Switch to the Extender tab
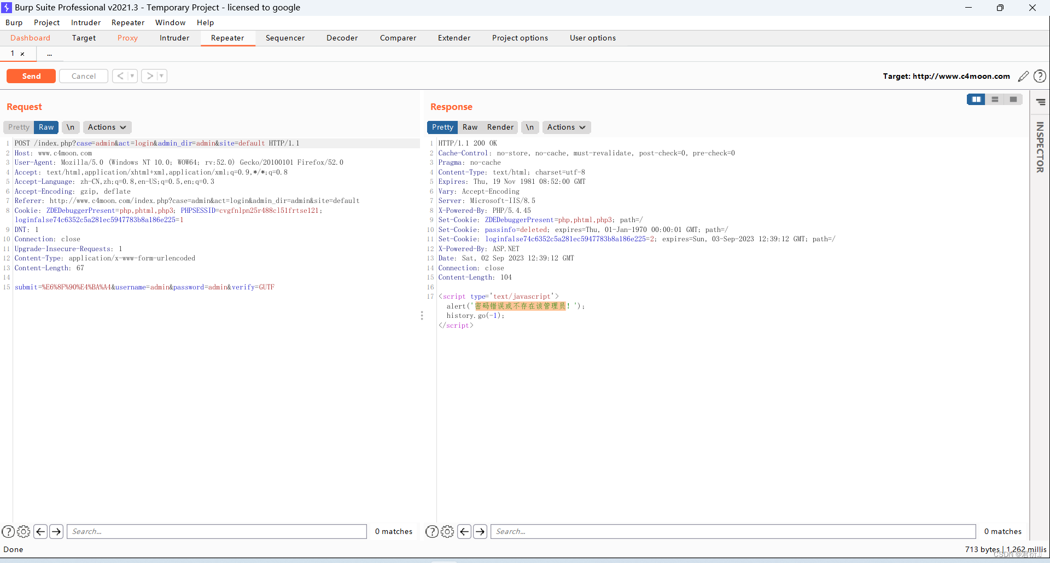Viewport: 1050px width, 563px height. tap(454, 38)
